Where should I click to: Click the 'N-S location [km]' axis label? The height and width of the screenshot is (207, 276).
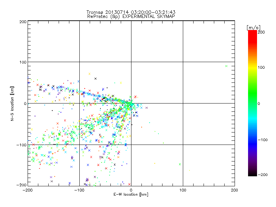(12, 103)
